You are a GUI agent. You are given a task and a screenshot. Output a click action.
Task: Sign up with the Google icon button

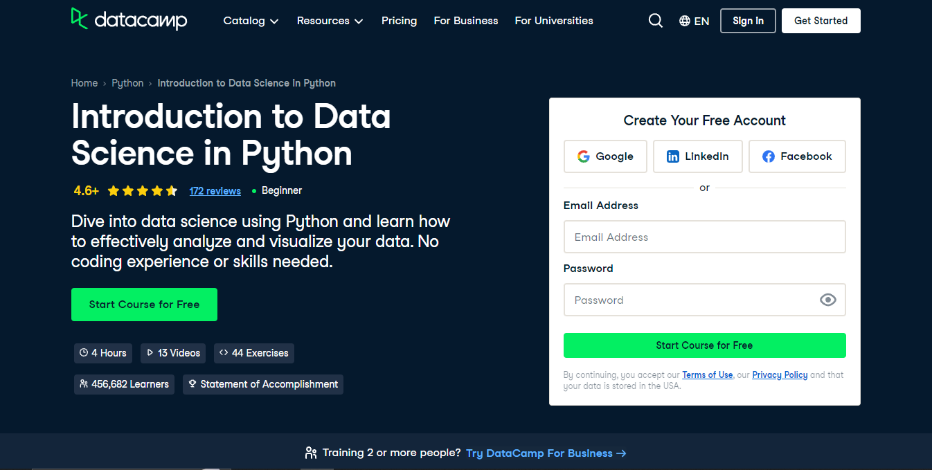[x=605, y=156]
